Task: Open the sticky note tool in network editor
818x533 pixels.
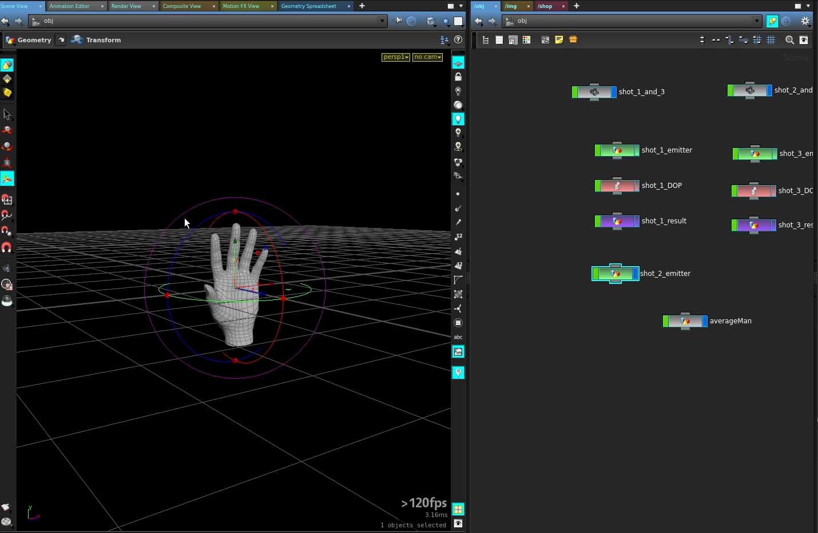Action: click(559, 40)
